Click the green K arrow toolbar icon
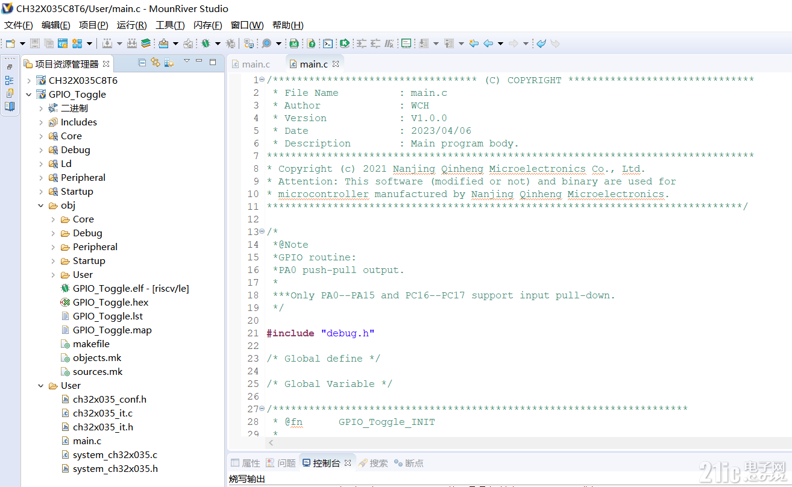792x487 pixels. click(344, 43)
